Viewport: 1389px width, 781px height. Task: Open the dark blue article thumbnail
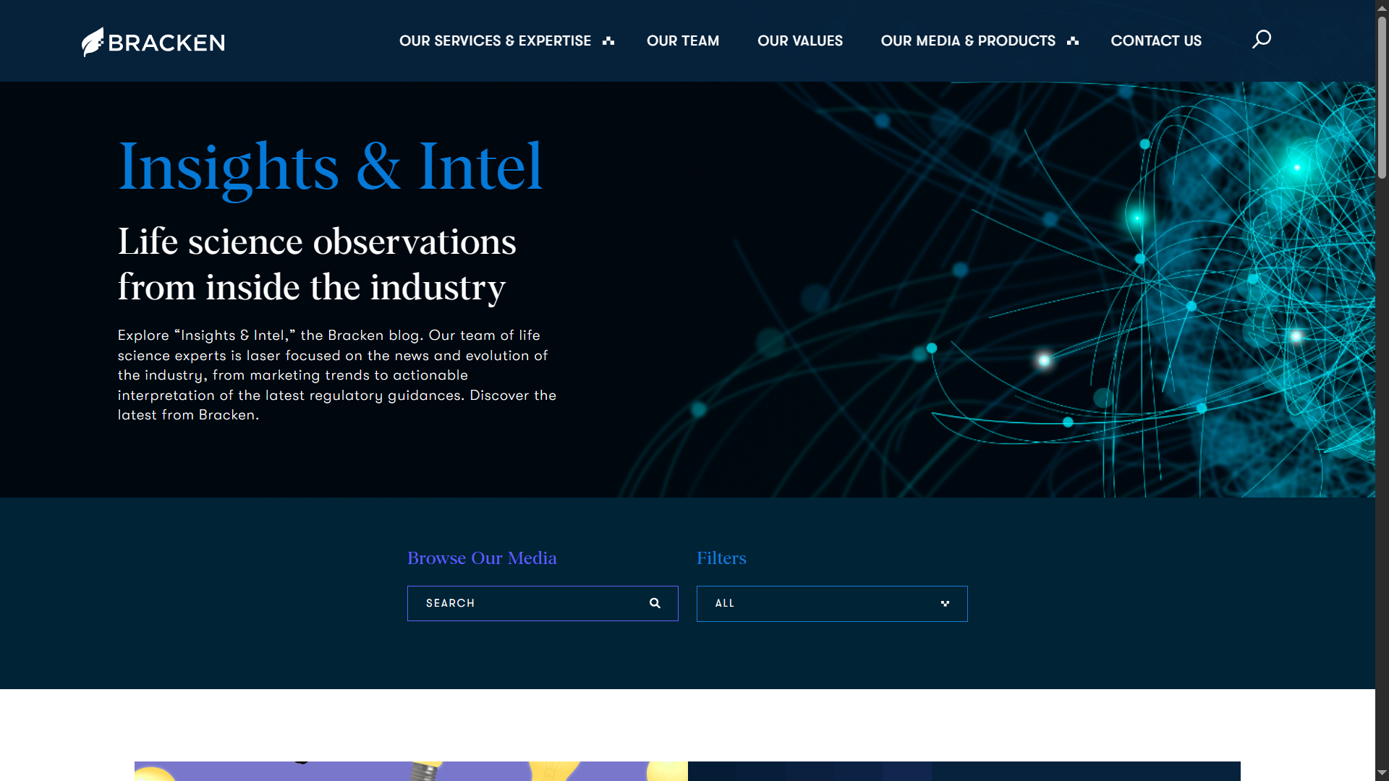tap(964, 771)
